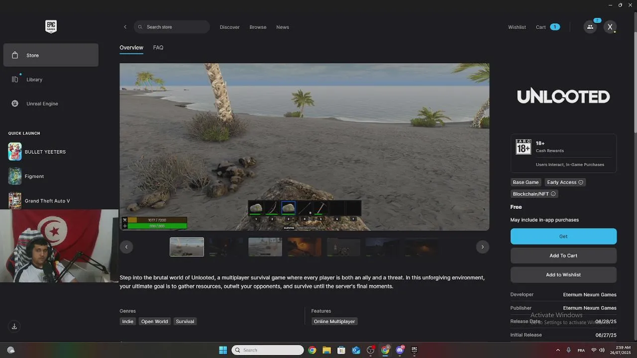Open the account profile X avatar
Screen dimensions: 637x358
click(610, 27)
